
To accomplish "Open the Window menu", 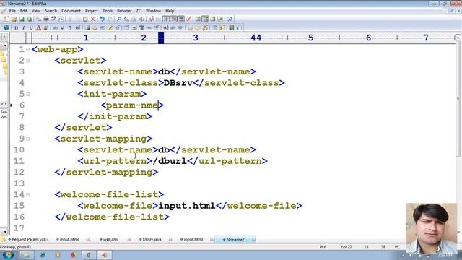I will pyautogui.click(x=153, y=11).
